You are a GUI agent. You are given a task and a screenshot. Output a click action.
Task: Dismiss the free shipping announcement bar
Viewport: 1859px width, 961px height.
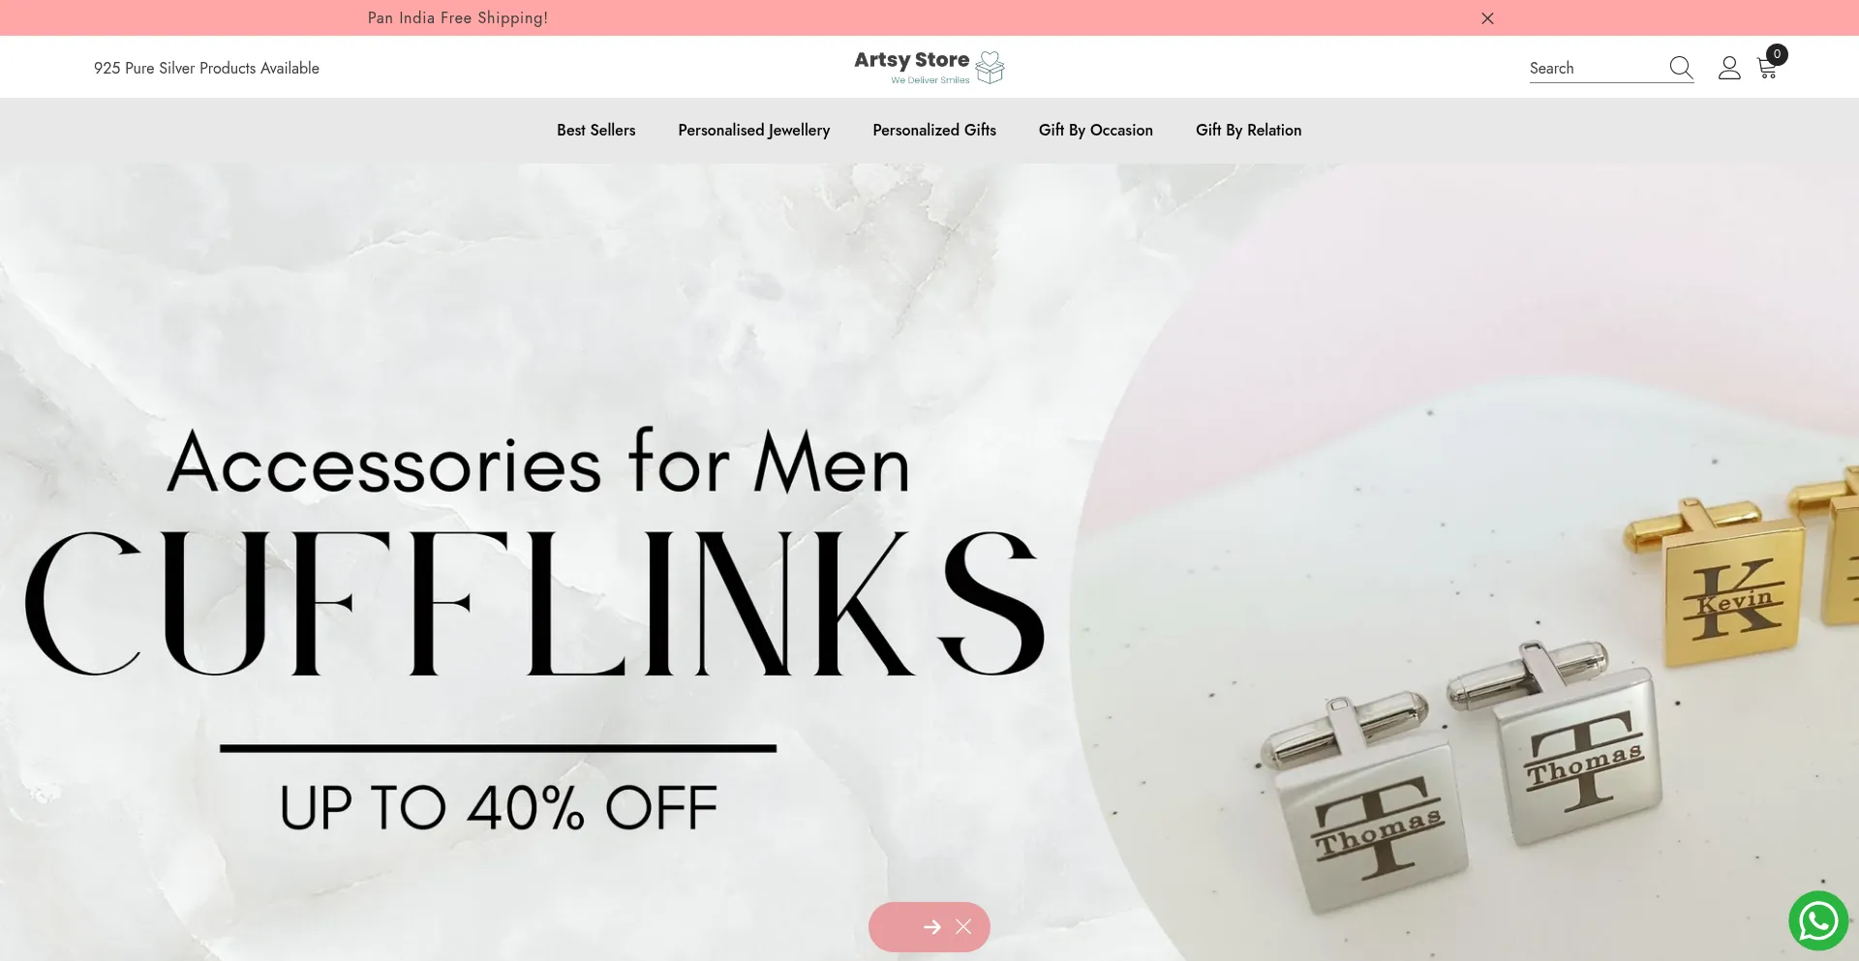coord(1487,18)
